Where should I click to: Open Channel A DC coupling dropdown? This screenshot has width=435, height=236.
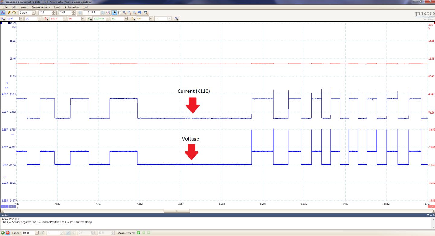(39, 18)
